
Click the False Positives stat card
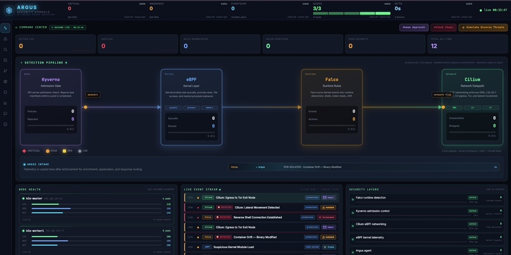point(303,44)
